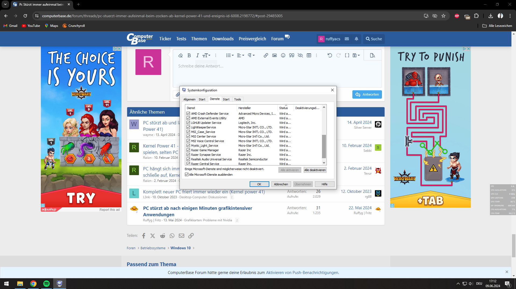Share thread on Reddit icon
516x289 pixels.
163,236
